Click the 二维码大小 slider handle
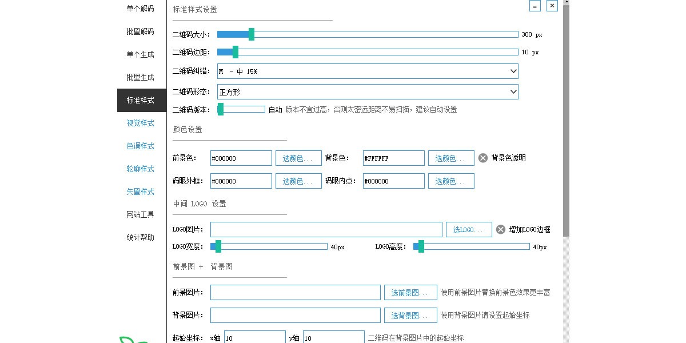Screen dimensions: 686x343 coord(250,34)
